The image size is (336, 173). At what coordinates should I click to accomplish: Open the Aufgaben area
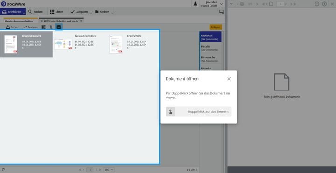pyautogui.click(x=79, y=12)
